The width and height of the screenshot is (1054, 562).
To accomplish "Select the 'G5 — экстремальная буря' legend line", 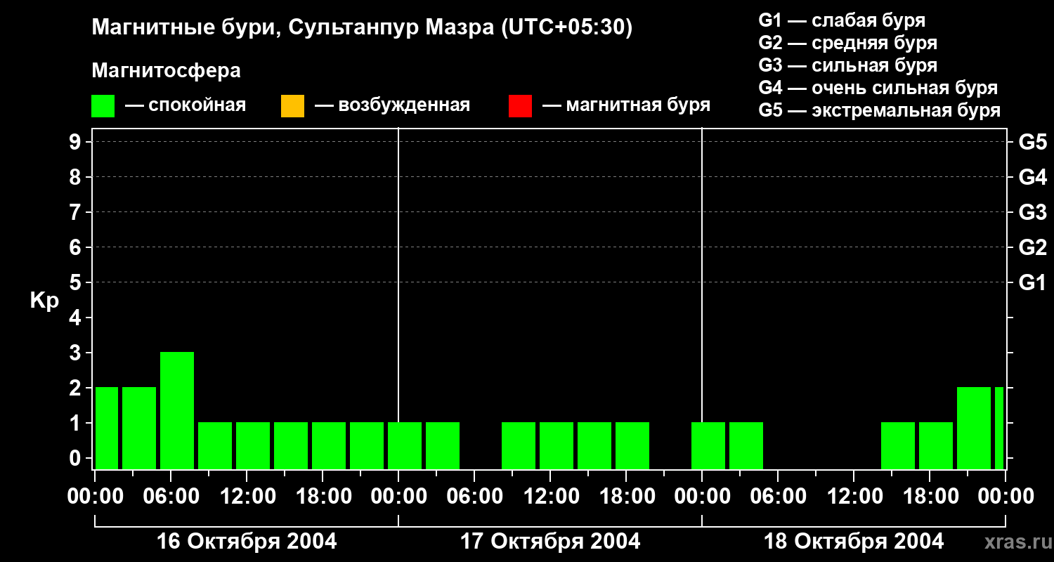I will pyautogui.click(x=879, y=110).
